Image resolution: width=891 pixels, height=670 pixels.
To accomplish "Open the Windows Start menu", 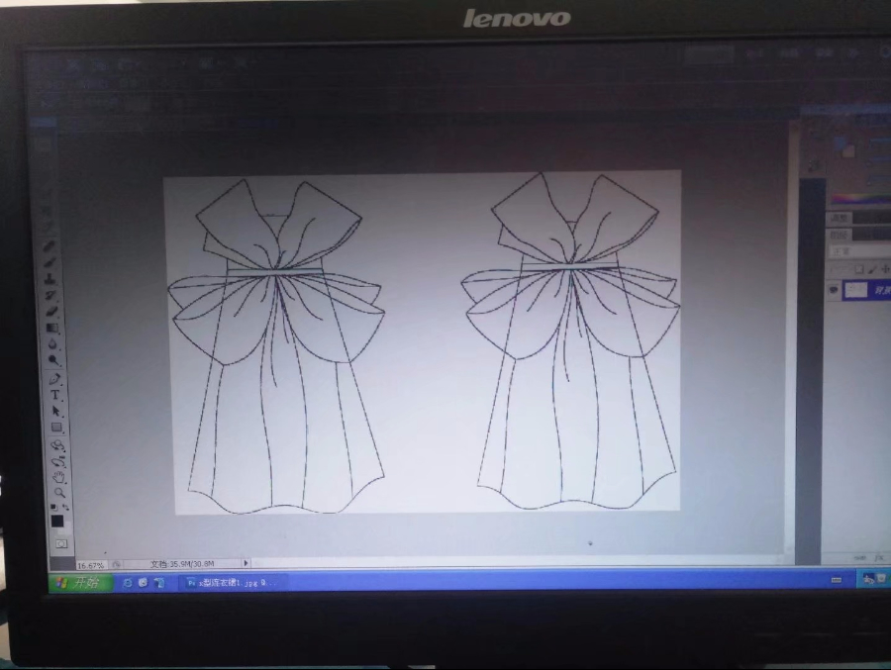I will pyautogui.click(x=77, y=582).
